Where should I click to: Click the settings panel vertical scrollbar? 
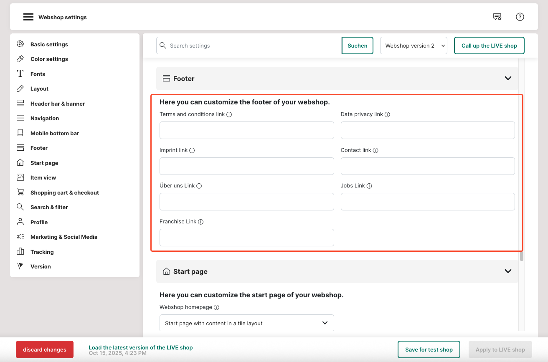tap(522, 256)
